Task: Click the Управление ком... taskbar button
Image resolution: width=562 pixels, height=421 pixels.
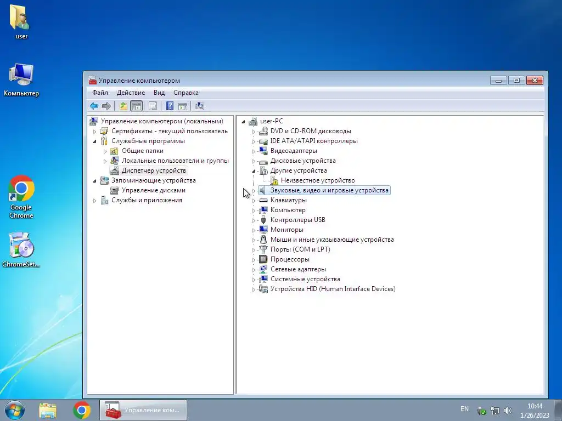Action: pos(143,410)
